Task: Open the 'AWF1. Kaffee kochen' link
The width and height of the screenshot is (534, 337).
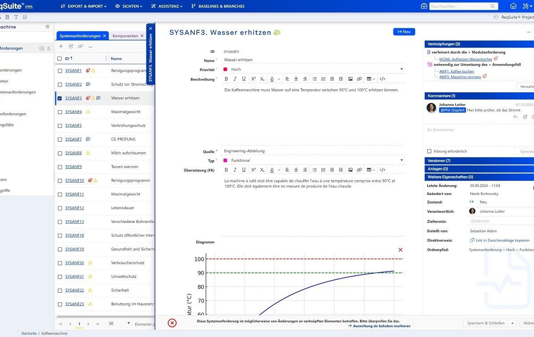Action: click(457, 71)
